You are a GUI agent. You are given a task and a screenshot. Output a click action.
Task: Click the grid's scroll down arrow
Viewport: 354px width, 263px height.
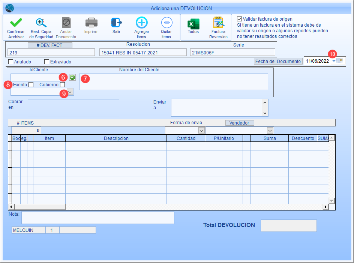pyautogui.click(x=331, y=201)
